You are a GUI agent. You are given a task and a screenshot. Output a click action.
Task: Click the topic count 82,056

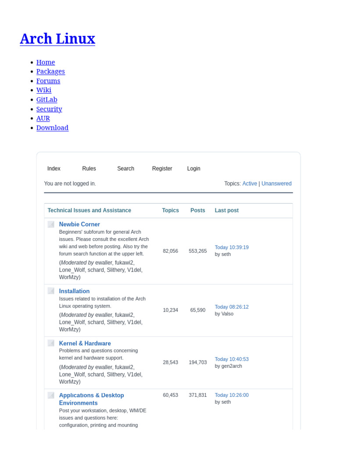[x=171, y=251]
